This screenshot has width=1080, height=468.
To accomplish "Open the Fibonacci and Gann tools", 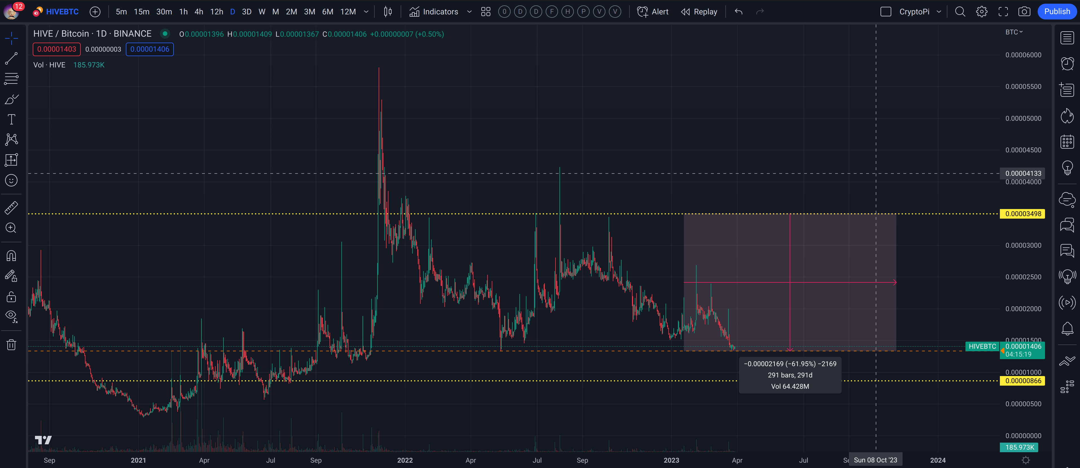I will pos(11,79).
